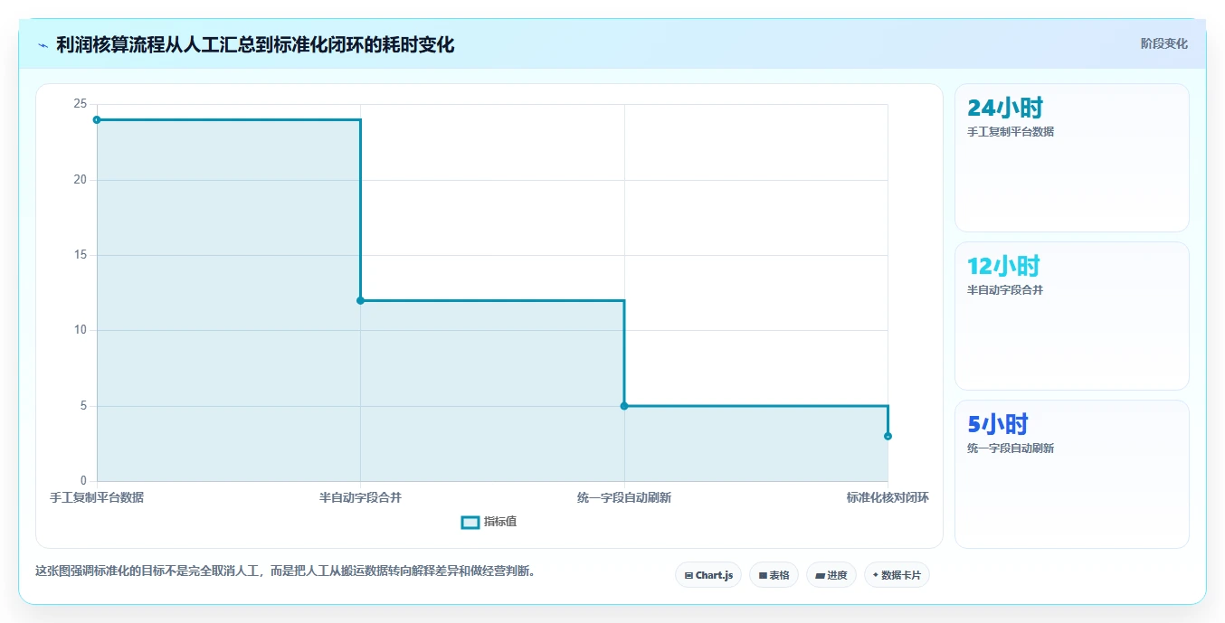Click the x-axis label 手工复制平台数据
Image resolution: width=1225 pixels, height=623 pixels.
97,497
